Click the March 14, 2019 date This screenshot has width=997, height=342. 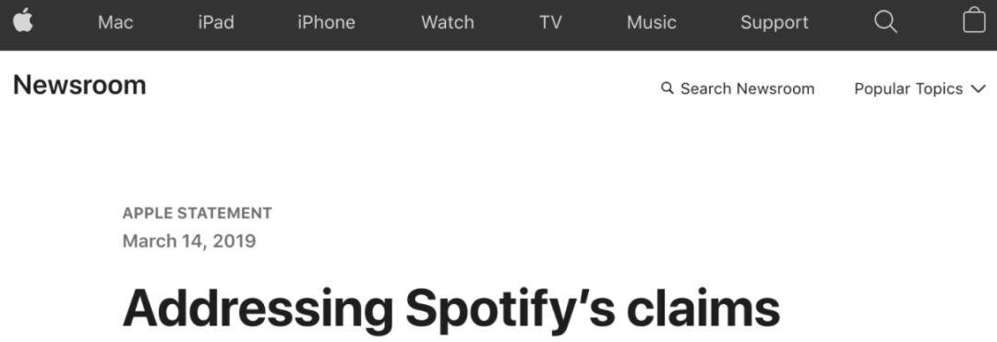tap(189, 242)
